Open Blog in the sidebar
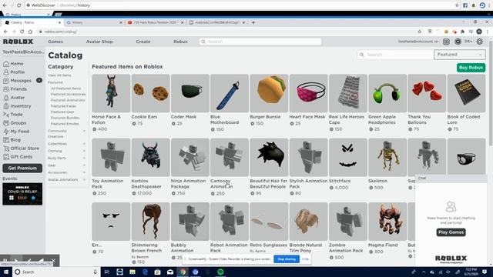Viewport: 493px width, 277px height. point(12,140)
